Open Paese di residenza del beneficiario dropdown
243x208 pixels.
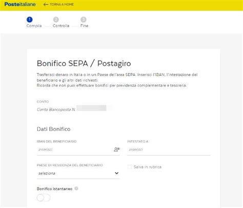click(78, 173)
